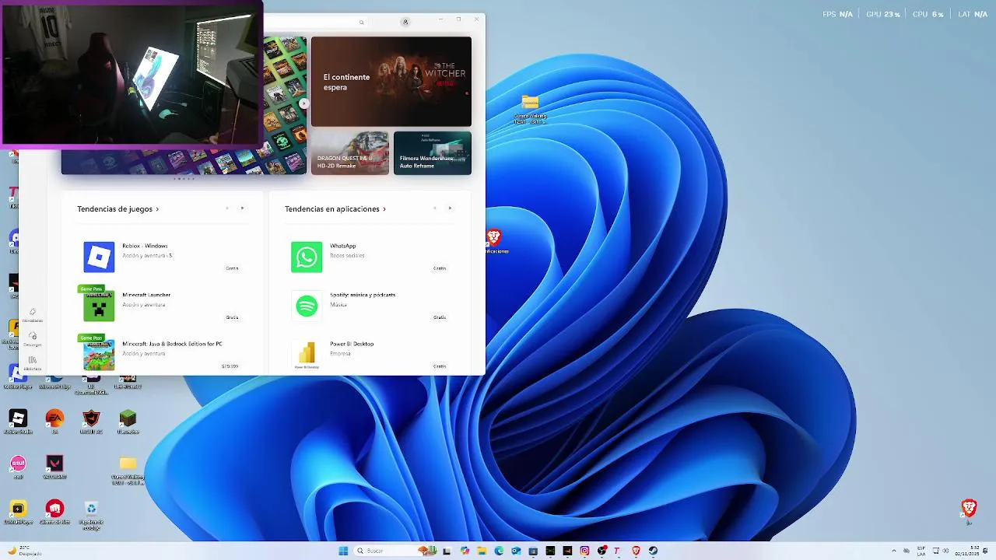Open the Riot Client desktop shortcut

[x=54, y=508]
